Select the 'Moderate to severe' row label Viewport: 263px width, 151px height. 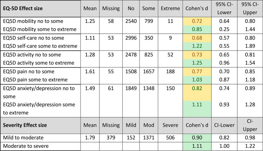click(26, 146)
